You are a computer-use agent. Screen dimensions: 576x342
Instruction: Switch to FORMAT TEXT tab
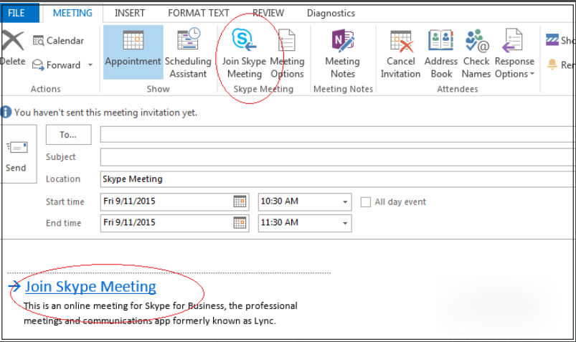pos(199,13)
